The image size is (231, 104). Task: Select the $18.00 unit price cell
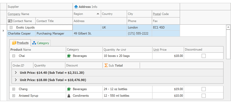(168, 56)
